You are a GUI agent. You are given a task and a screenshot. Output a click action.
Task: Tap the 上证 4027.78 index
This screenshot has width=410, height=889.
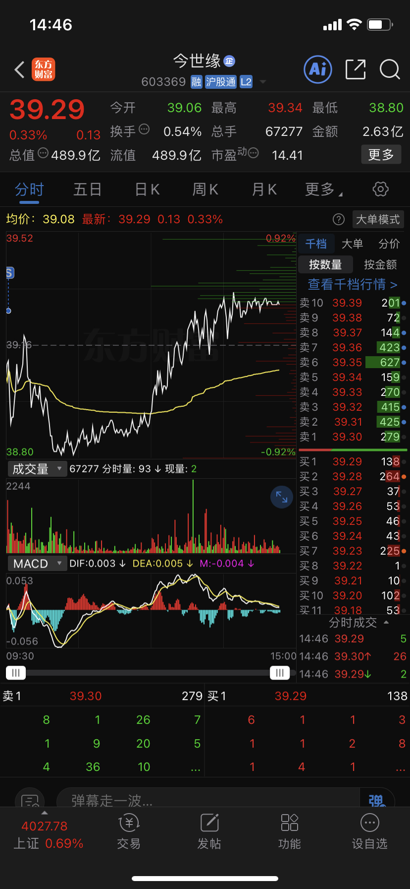click(48, 834)
